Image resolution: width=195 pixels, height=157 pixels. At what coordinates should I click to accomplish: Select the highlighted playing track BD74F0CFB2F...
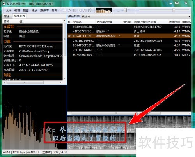(x=129, y=36)
